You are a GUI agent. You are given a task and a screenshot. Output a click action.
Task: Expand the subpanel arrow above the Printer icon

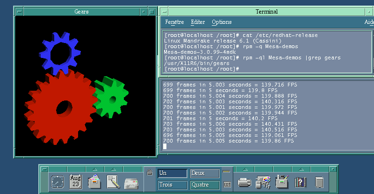[245, 169]
